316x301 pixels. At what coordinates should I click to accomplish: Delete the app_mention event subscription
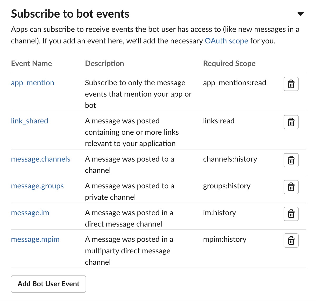(291, 84)
